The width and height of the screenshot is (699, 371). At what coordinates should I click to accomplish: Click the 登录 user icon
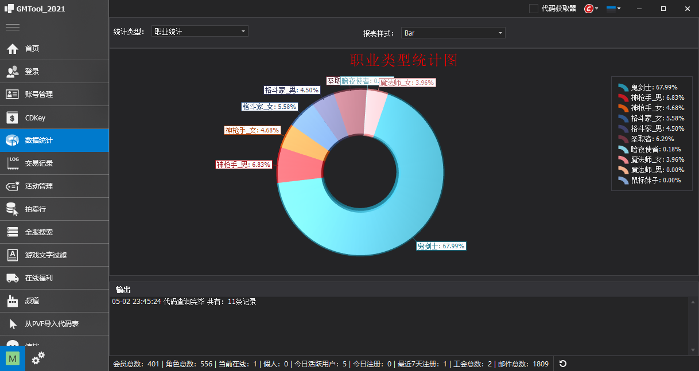(13, 72)
